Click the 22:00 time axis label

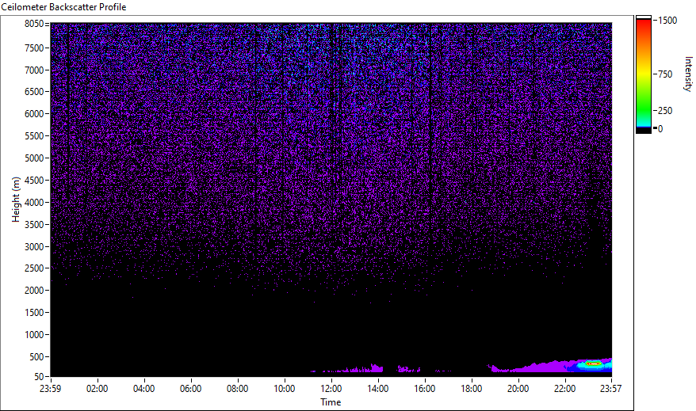coord(565,389)
